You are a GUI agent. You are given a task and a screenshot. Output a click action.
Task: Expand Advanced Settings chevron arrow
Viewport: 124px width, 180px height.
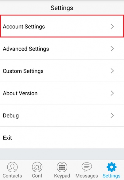(112, 49)
